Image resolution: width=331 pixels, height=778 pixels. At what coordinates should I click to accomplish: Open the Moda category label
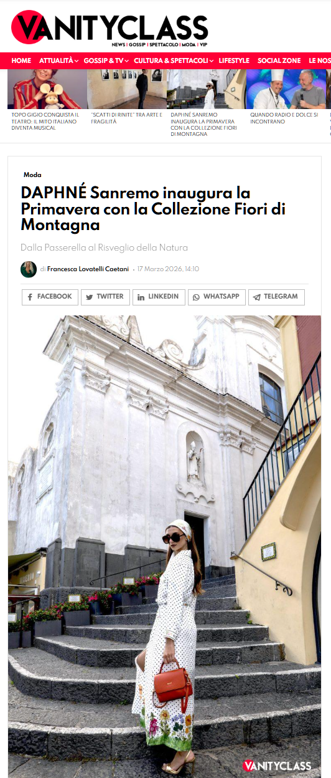(32, 175)
